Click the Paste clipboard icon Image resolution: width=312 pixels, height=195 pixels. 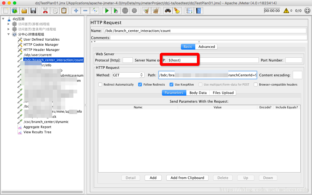pyautogui.click(x=64, y=11)
